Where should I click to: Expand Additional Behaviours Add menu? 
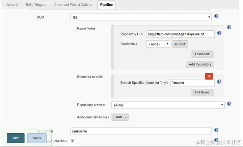click(x=121, y=117)
